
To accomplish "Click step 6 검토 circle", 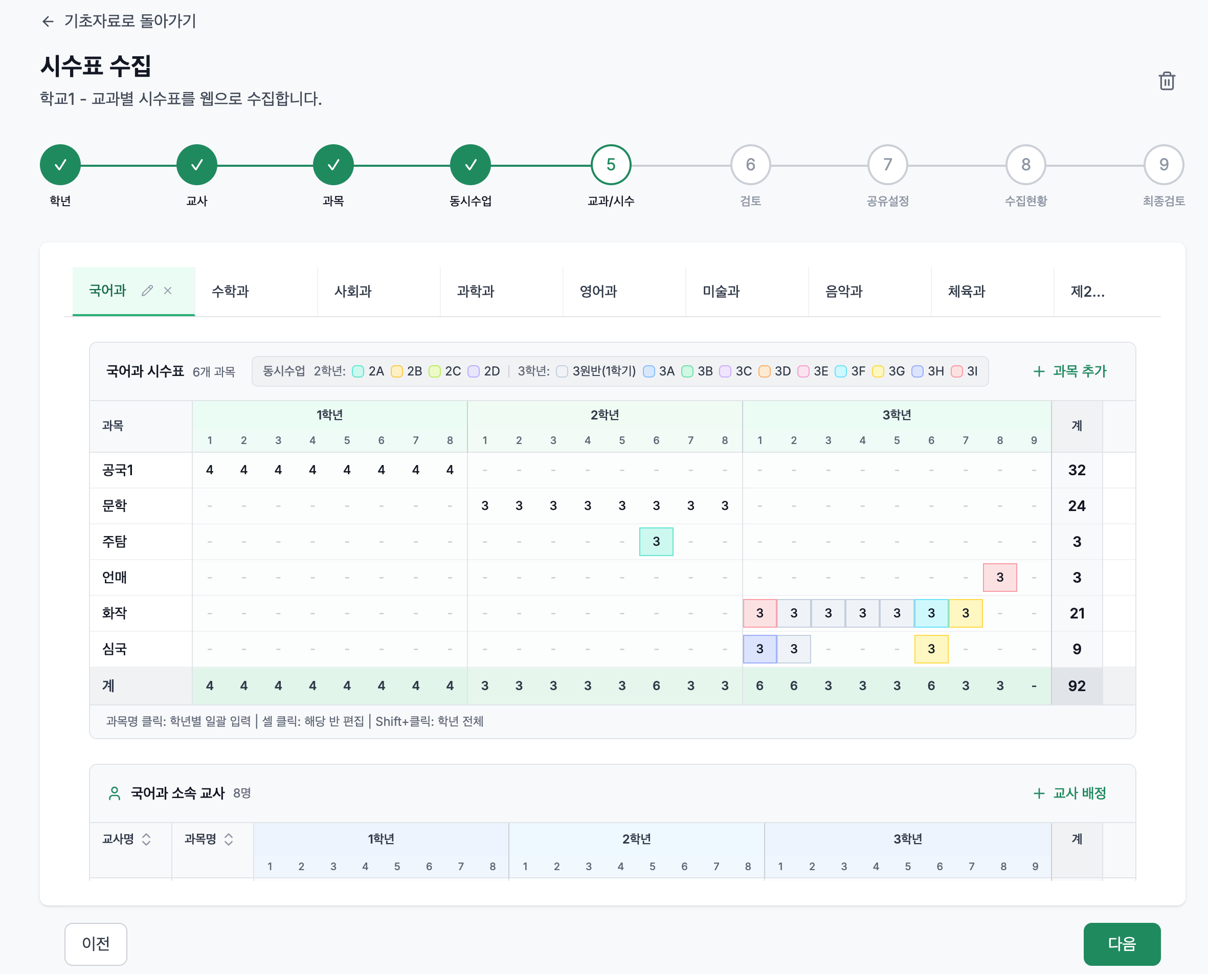I will click(750, 165).
